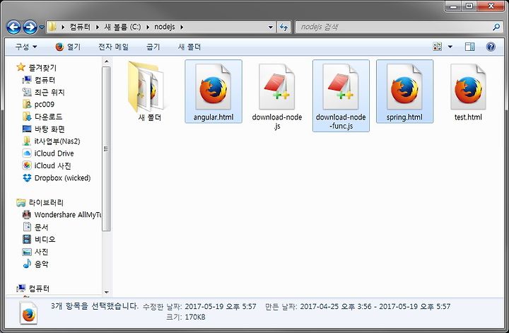Toggle the preview pane icon
Screen dimensions: 509x333
click(x=469, y=47)
